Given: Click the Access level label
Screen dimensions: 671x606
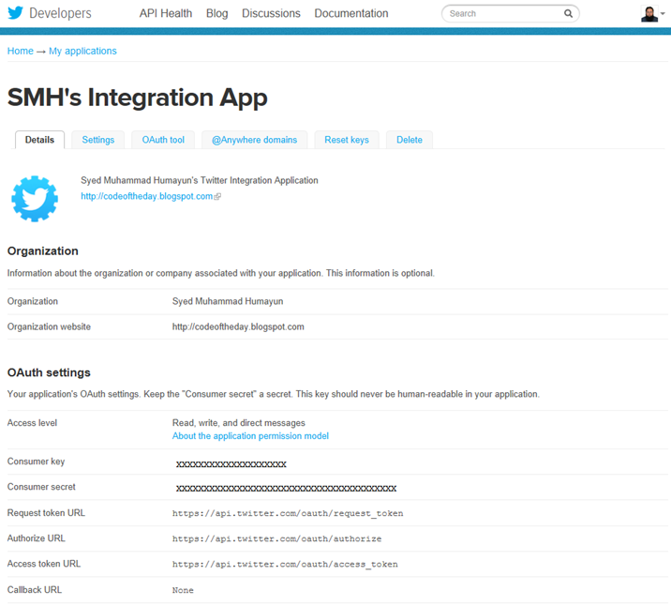Looking at the screenshot, I should coord(32,423).
